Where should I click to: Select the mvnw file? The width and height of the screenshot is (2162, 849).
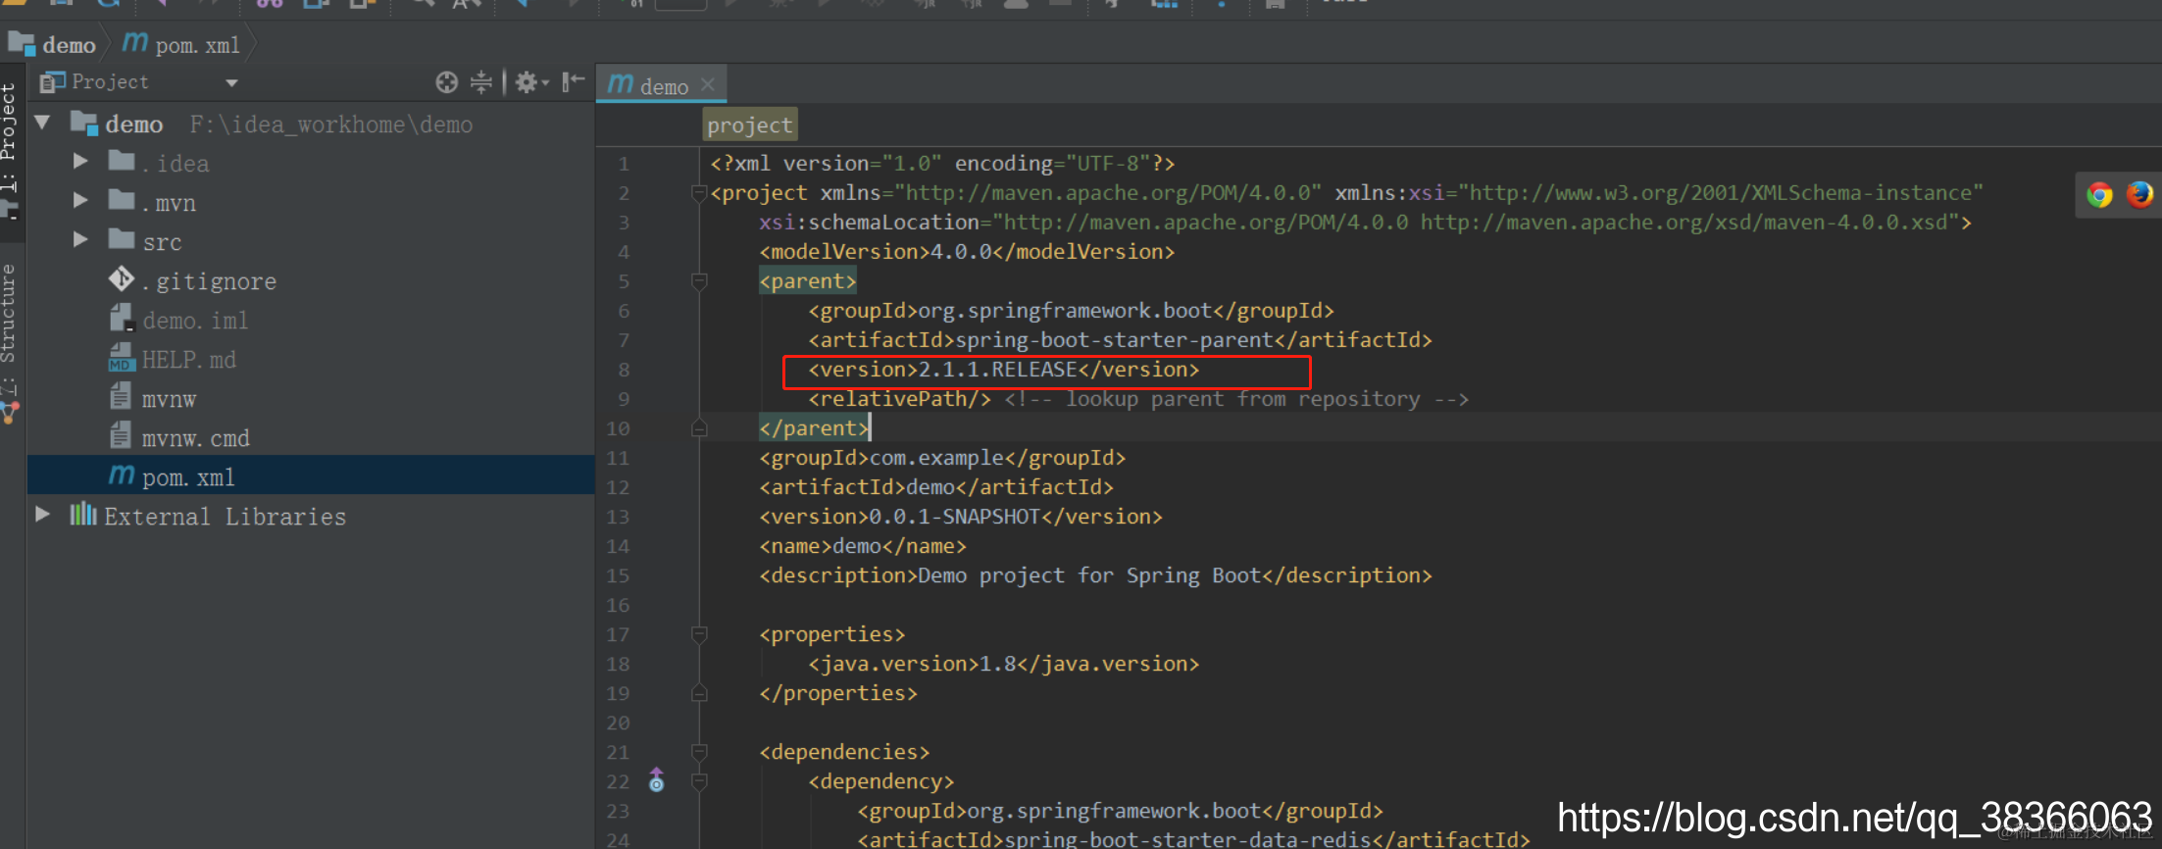(x=169, y=399)
